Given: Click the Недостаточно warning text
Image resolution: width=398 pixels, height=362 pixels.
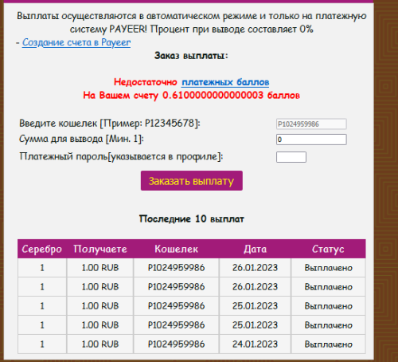Looking at the screenshot, I should pyautogui.click(x=146, y=82).
